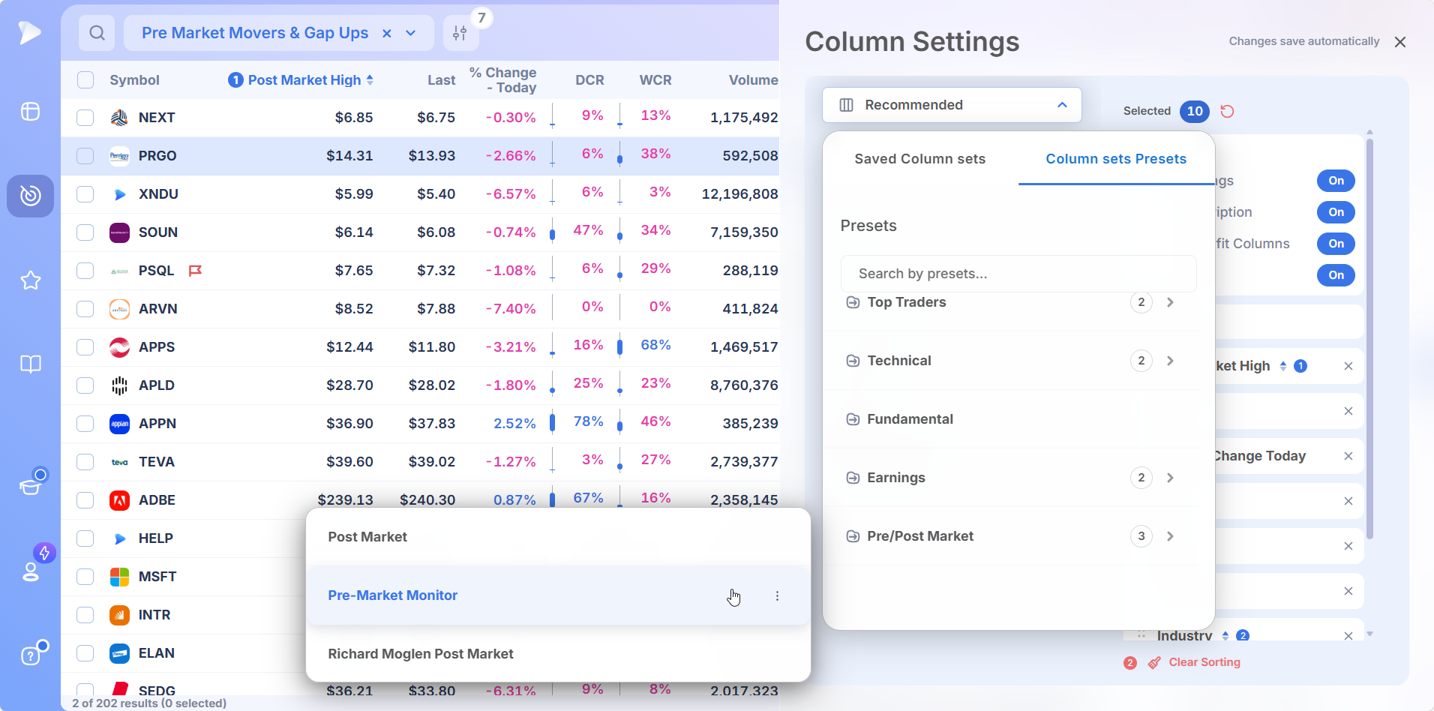Tick the select-all checkbox in the table header
The image size is (1434, 711).
(85, 80)
